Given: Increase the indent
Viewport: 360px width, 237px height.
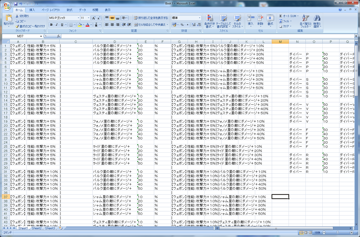Looking at the screenshot, I should (x=129, y=25).
